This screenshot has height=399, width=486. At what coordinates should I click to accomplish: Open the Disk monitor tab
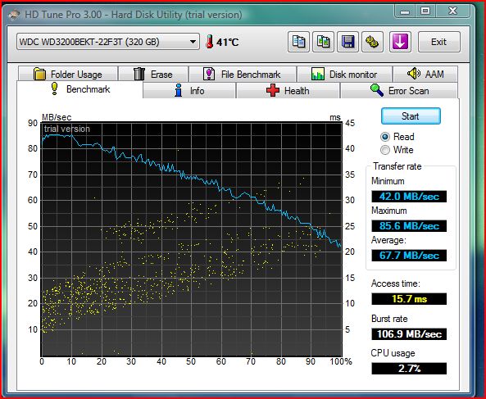pos(345,74)
